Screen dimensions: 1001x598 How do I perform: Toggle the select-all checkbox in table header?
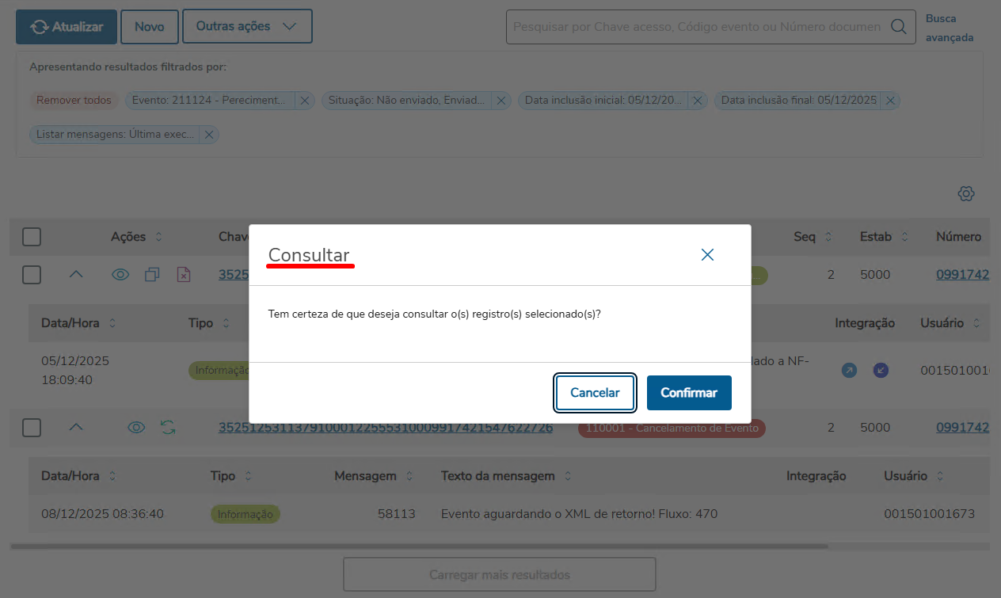point(32,236)
